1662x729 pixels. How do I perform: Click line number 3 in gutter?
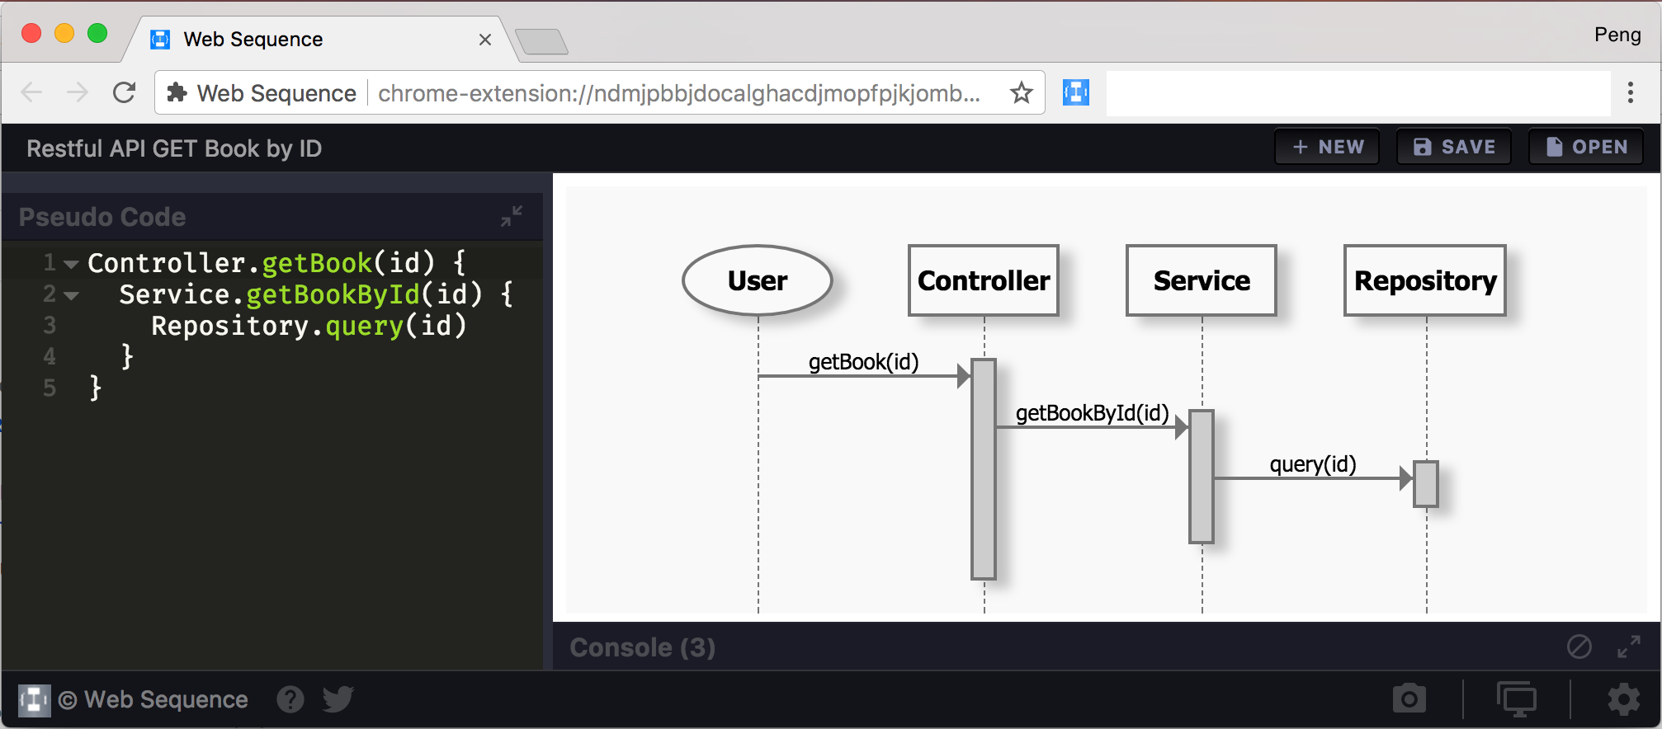[50, 326]
